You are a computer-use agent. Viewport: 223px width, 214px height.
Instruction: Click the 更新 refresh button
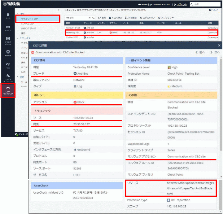(102, 18)
